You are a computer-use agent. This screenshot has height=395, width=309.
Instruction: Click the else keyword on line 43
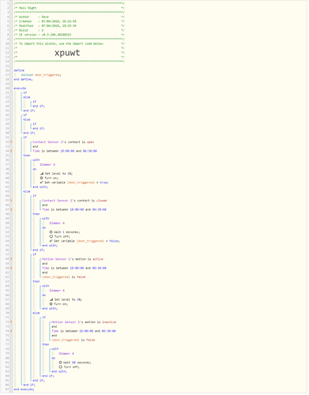point(27,192)
